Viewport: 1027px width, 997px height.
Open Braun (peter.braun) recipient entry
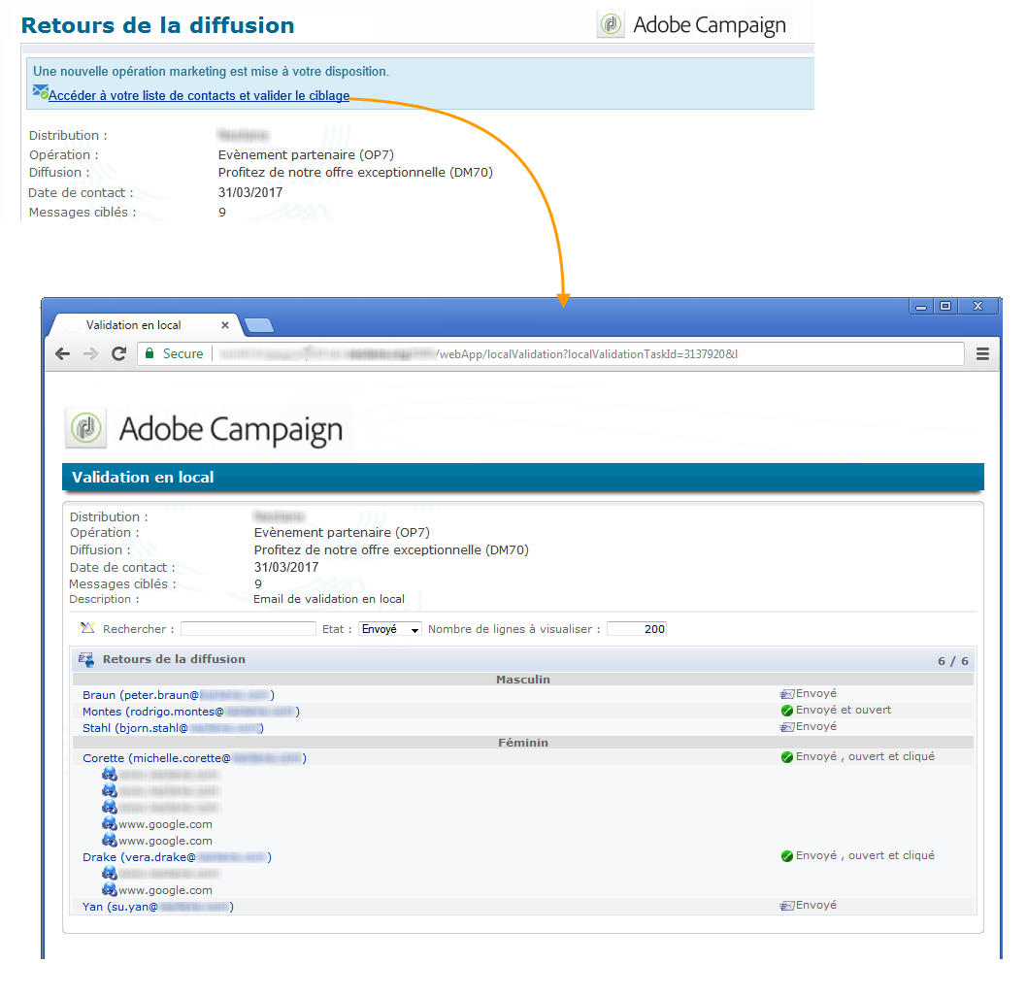click(x=179, y=695)
